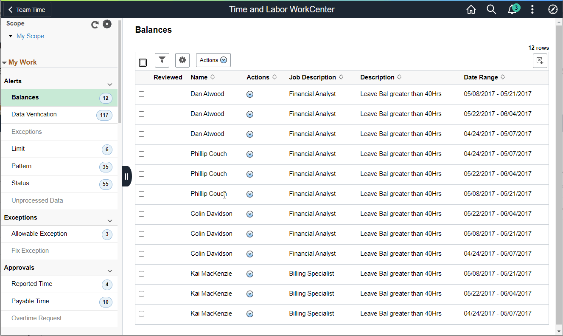This screenshot has height=336, width=563.
Task: Open the Payable Time approvals list
Action: 30,301
